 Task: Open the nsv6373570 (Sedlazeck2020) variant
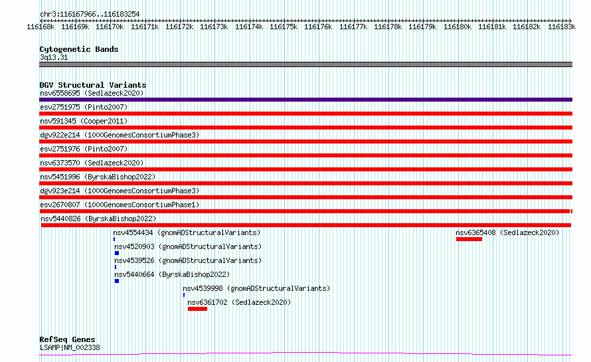pyautogui.click(x=92, y=163)
